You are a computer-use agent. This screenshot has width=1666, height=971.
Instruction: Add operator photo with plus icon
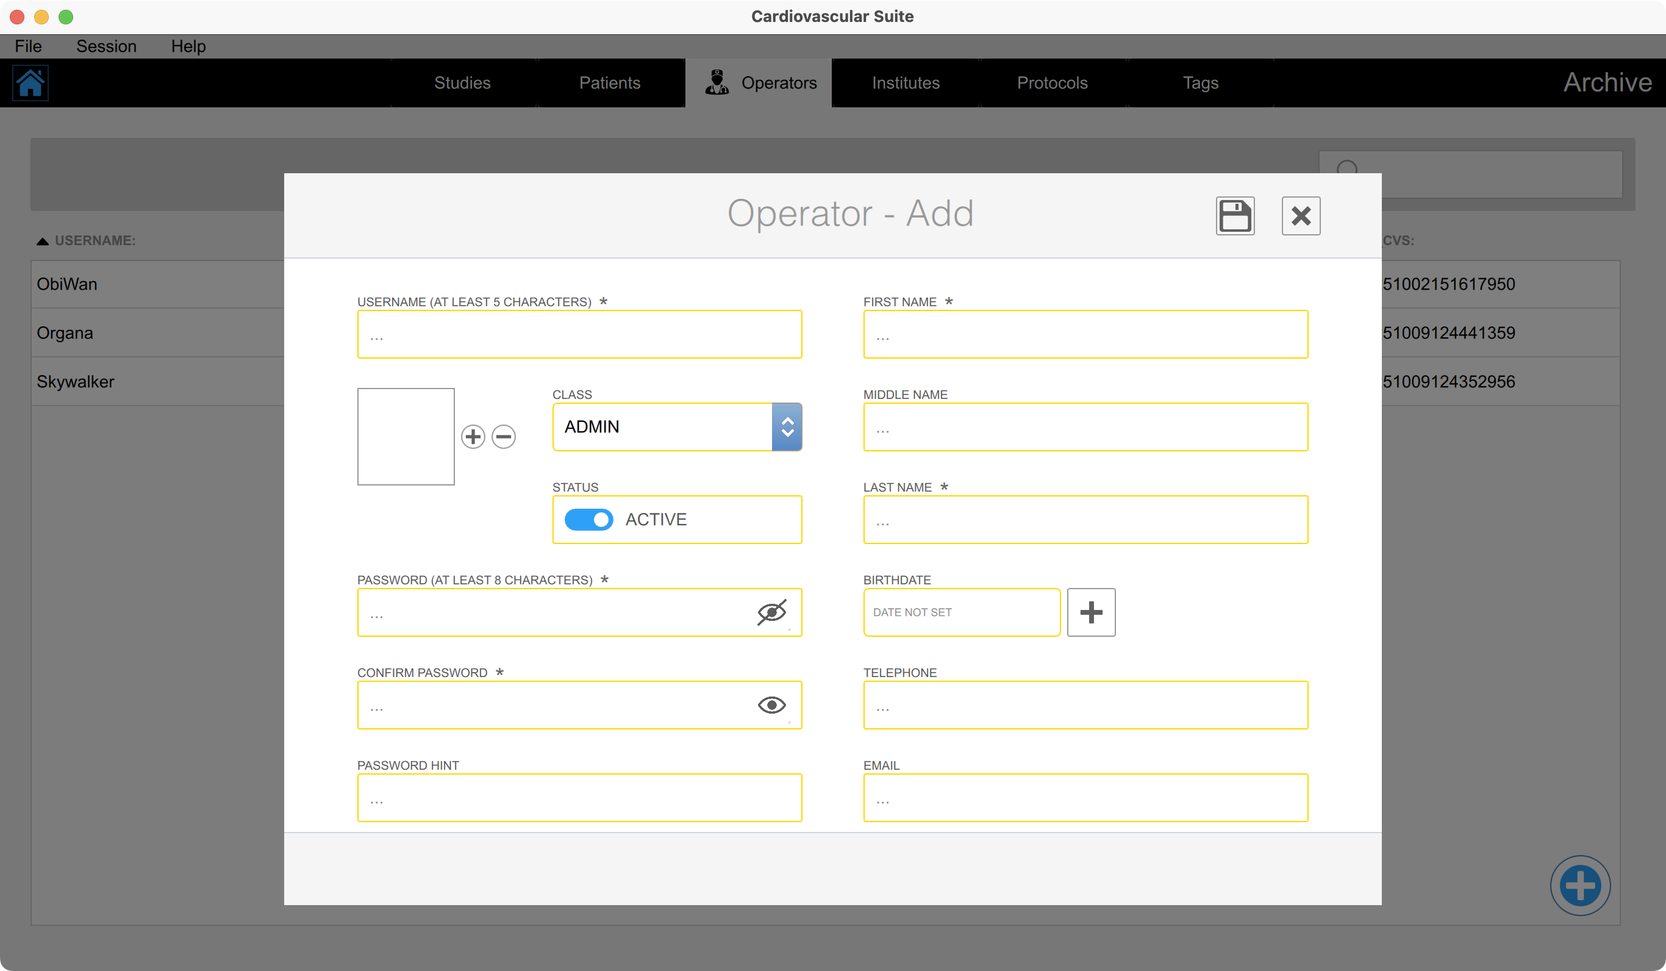click(x=473, y=437)
